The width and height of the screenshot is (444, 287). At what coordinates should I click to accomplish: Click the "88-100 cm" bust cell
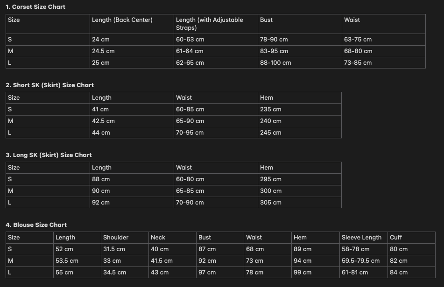coord(275,63)
